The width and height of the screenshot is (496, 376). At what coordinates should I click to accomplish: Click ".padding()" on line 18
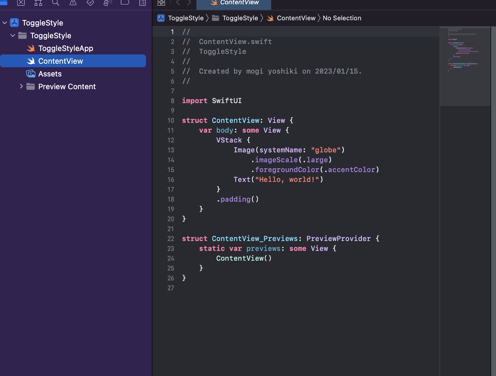tap(237, 199)
